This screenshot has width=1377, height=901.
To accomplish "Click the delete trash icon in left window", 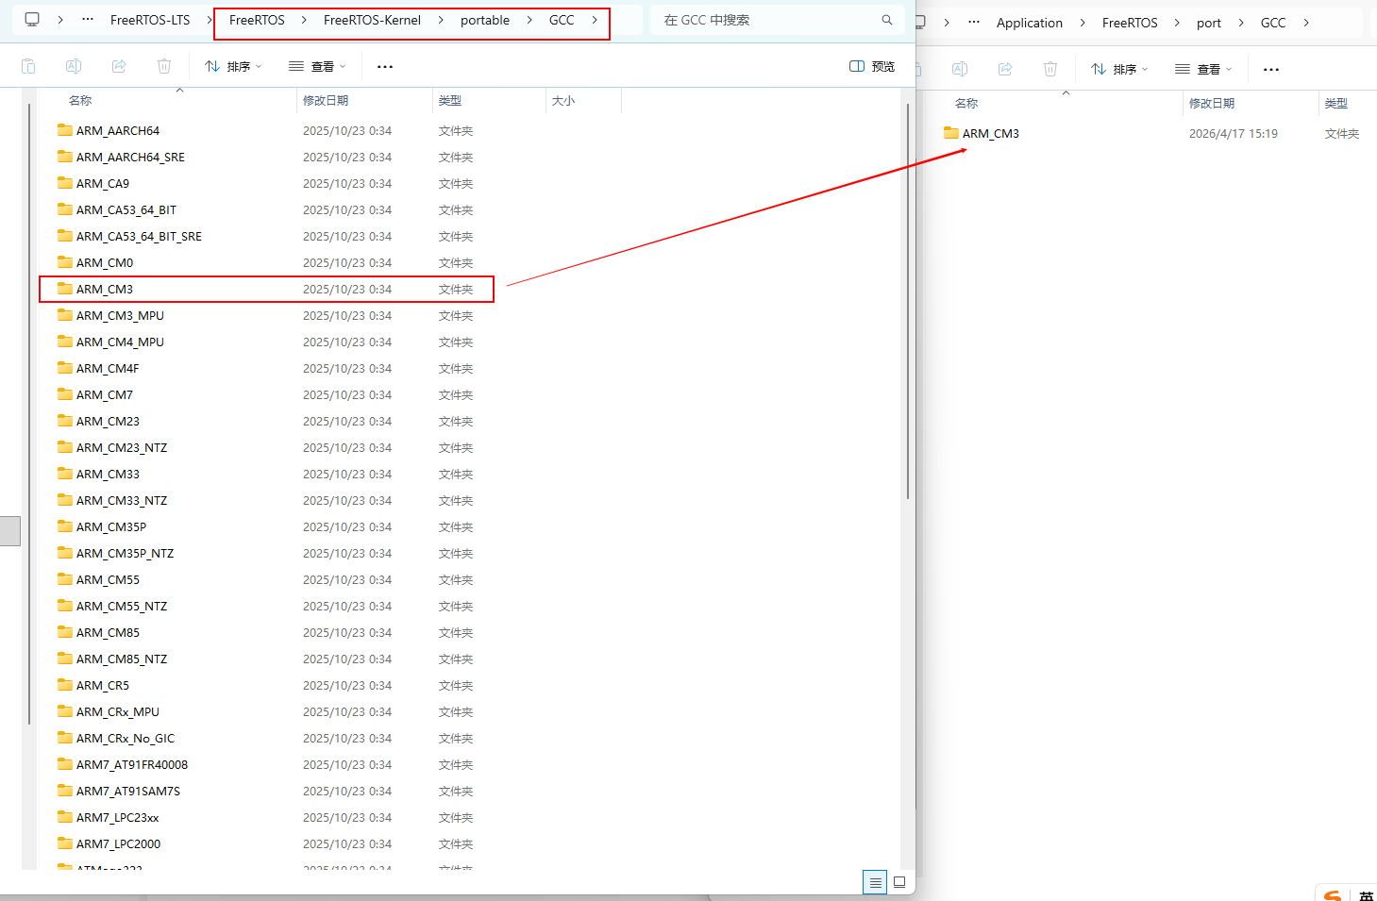I will (164, 66).
